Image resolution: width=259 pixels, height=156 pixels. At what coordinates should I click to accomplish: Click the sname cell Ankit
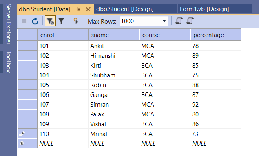(114, 46)
